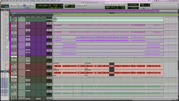Click horizontal zoom out arrow button
Image resolution: width=179 pixels, height=101 pixels.
pos(11,5)
